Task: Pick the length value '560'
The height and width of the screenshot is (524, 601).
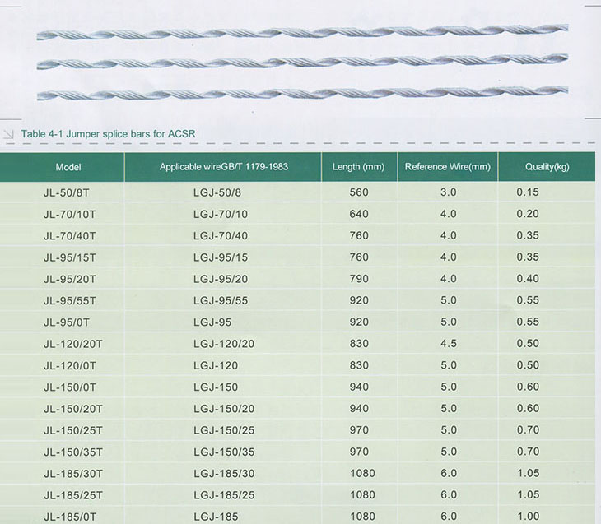Action: (x=359, y=192)
